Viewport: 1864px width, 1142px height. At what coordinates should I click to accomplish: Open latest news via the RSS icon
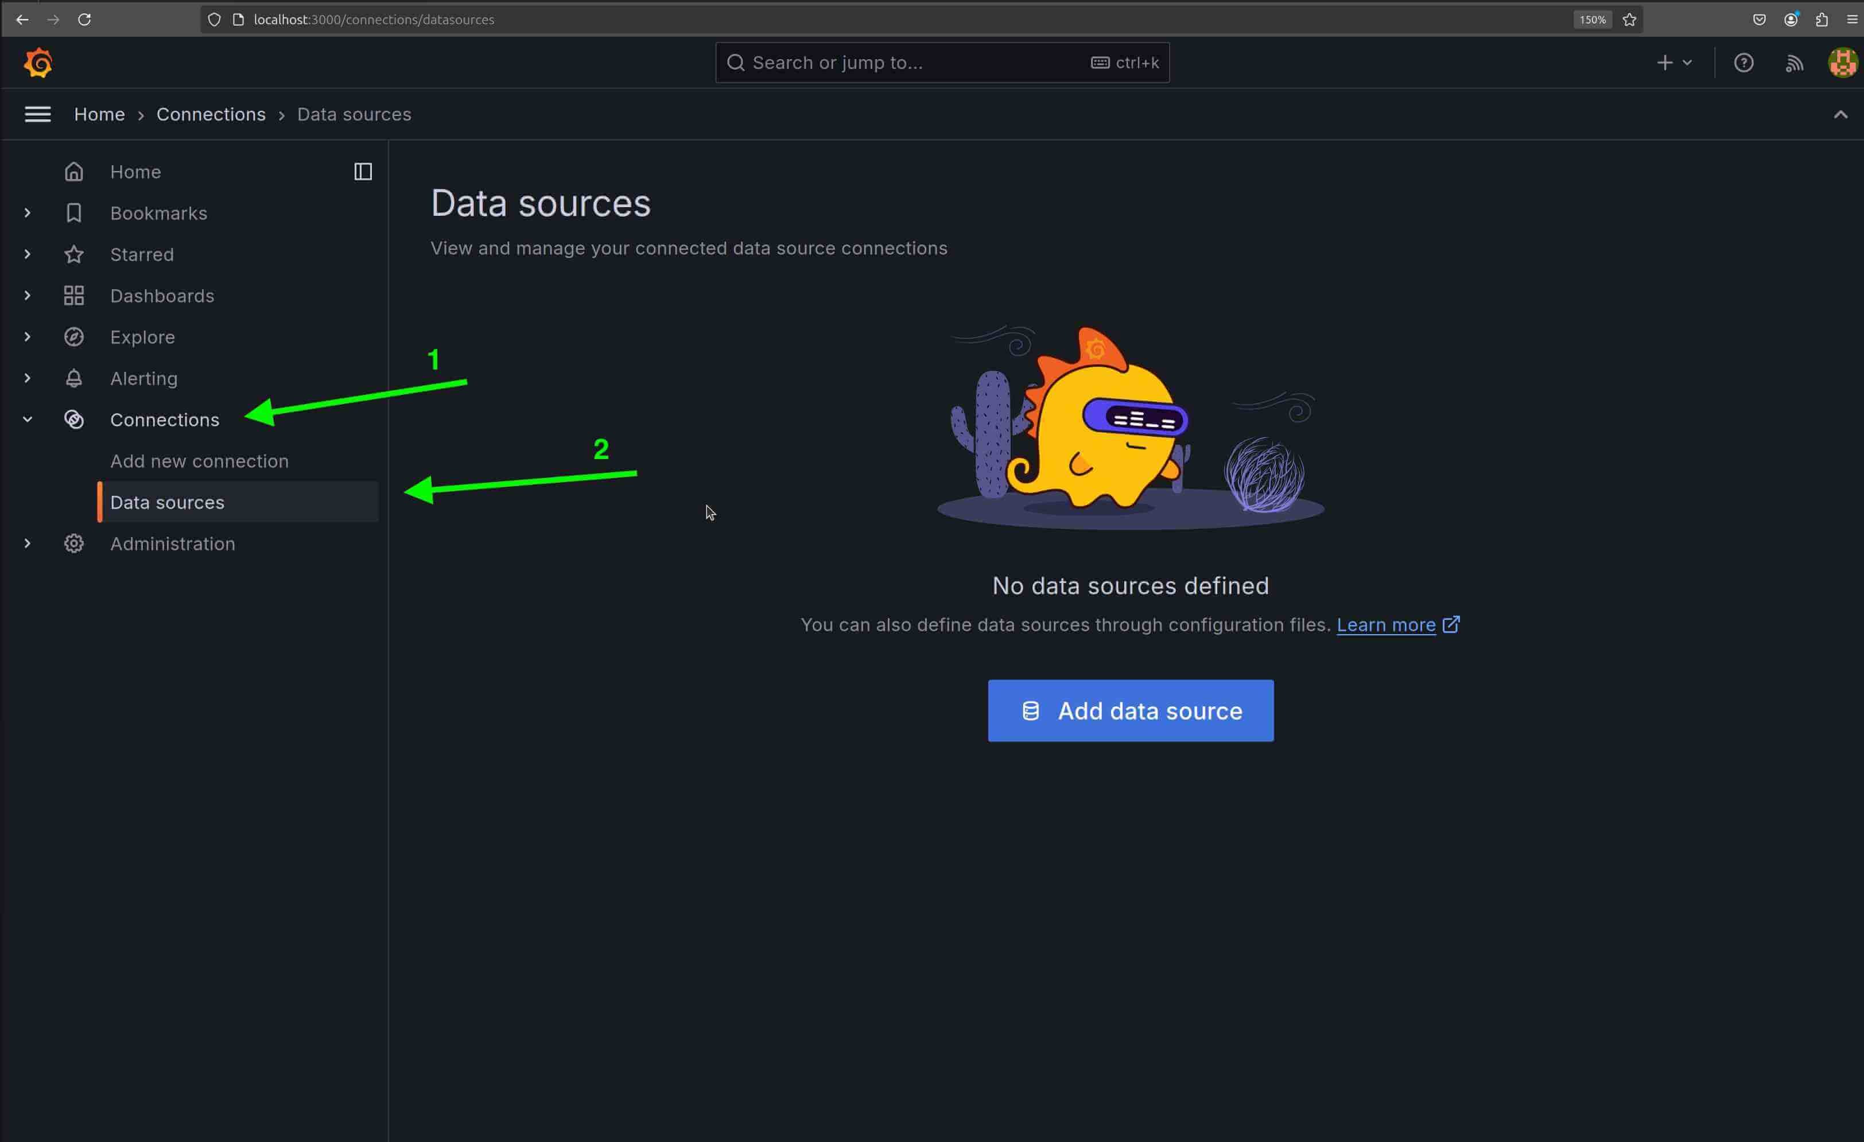coord(1793,63)
